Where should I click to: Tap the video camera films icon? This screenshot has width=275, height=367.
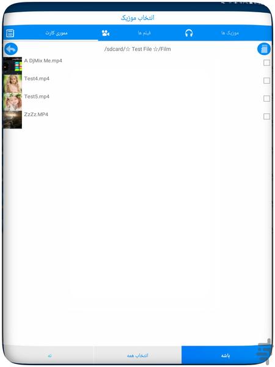pyautogui.click(x=106, y=33)
